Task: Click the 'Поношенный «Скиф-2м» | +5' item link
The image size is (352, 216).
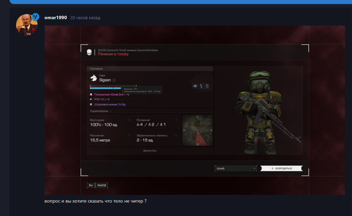Action: click(112, 95)
